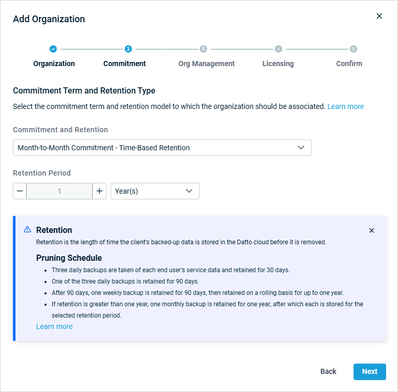
Task: Click the Organization step label
Action: (x=54, y=64)
